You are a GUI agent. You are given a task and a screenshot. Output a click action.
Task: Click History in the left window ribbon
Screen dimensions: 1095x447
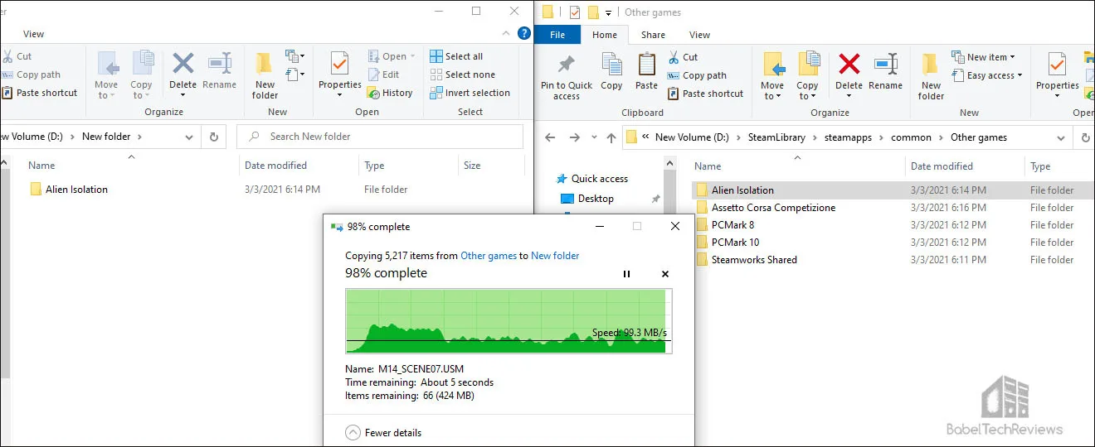(390, 93)
